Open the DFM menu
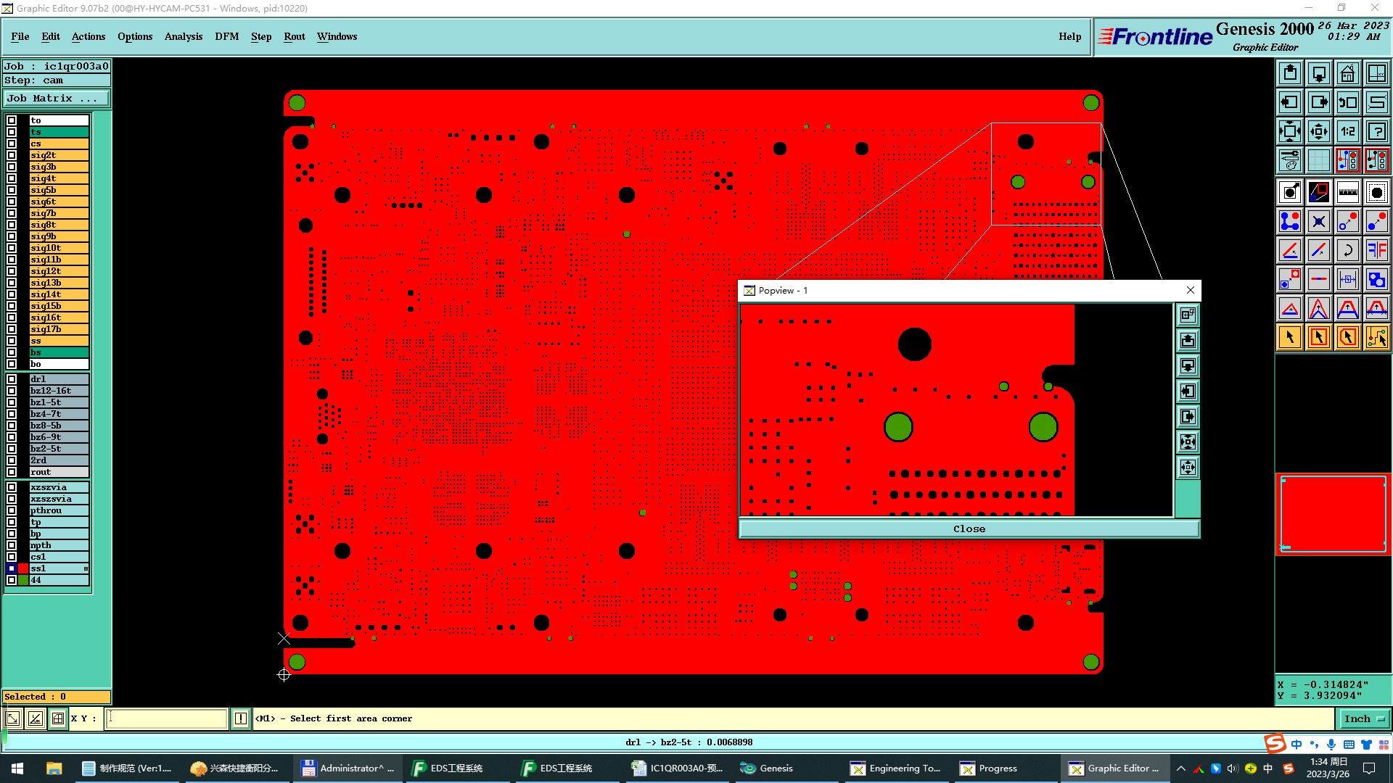1393x783 pixels. [226, 36]
